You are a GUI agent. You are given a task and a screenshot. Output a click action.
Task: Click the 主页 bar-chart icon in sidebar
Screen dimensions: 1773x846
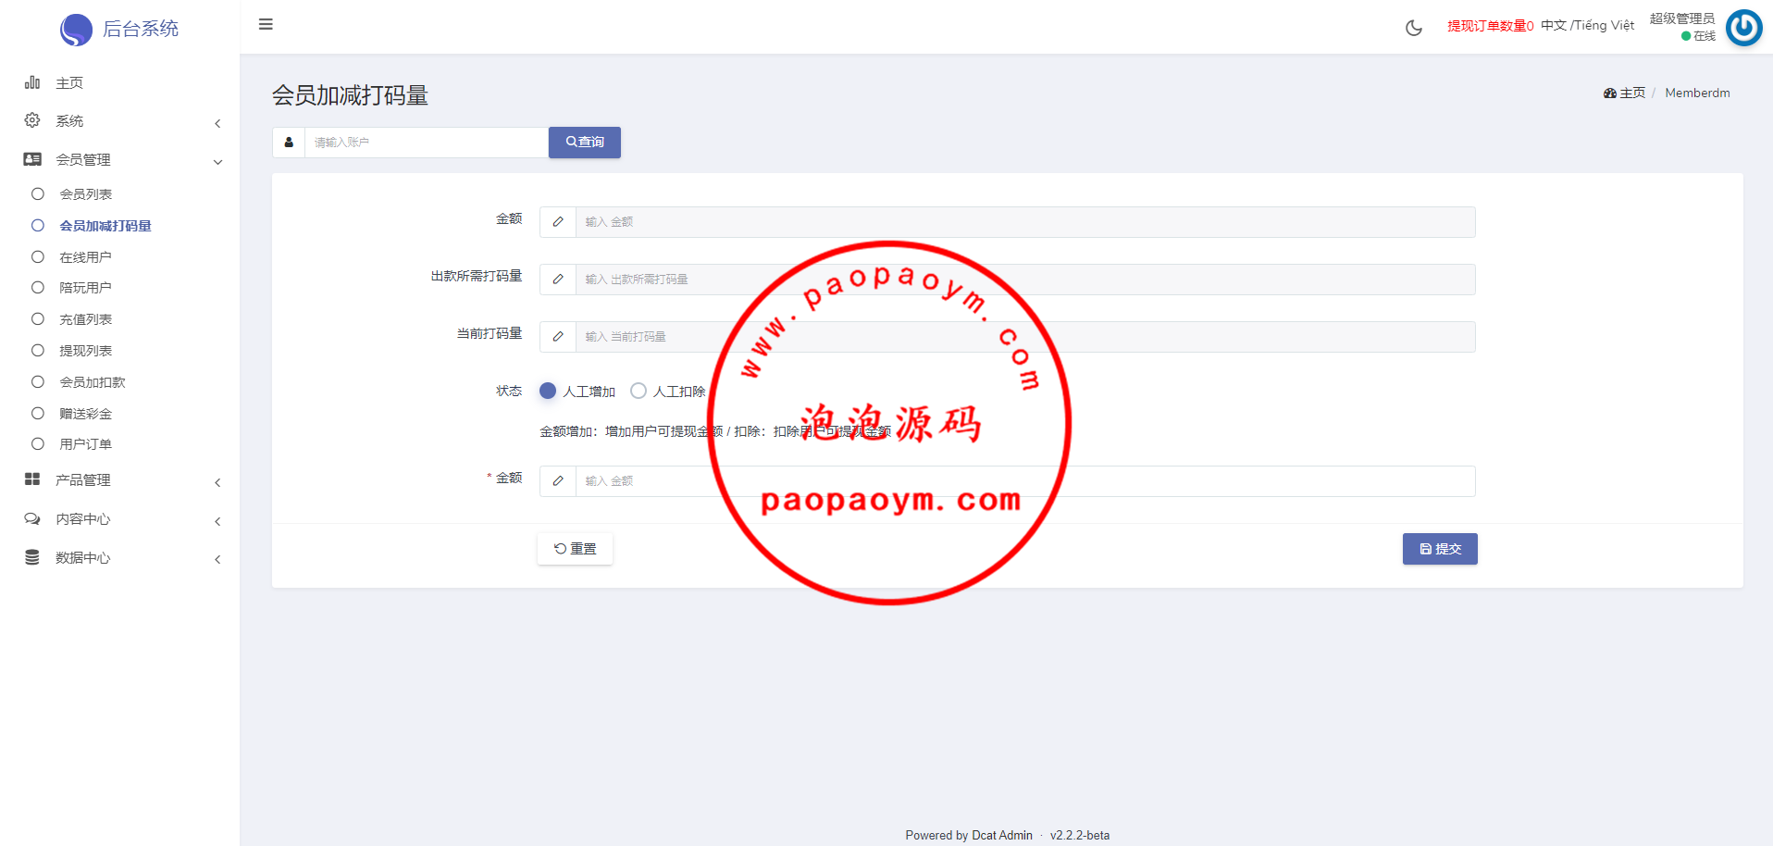32,82
